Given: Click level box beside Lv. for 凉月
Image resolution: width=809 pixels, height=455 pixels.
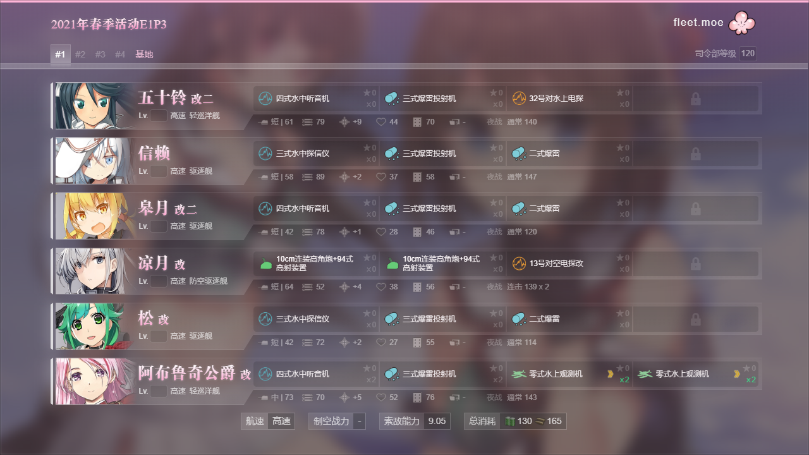Looking at the screenshot, I should [159, 281].
